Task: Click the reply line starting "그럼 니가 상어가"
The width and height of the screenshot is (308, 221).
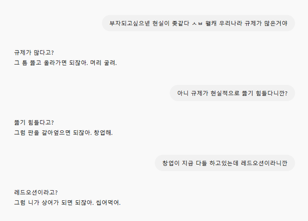Action: pos(67,202)
